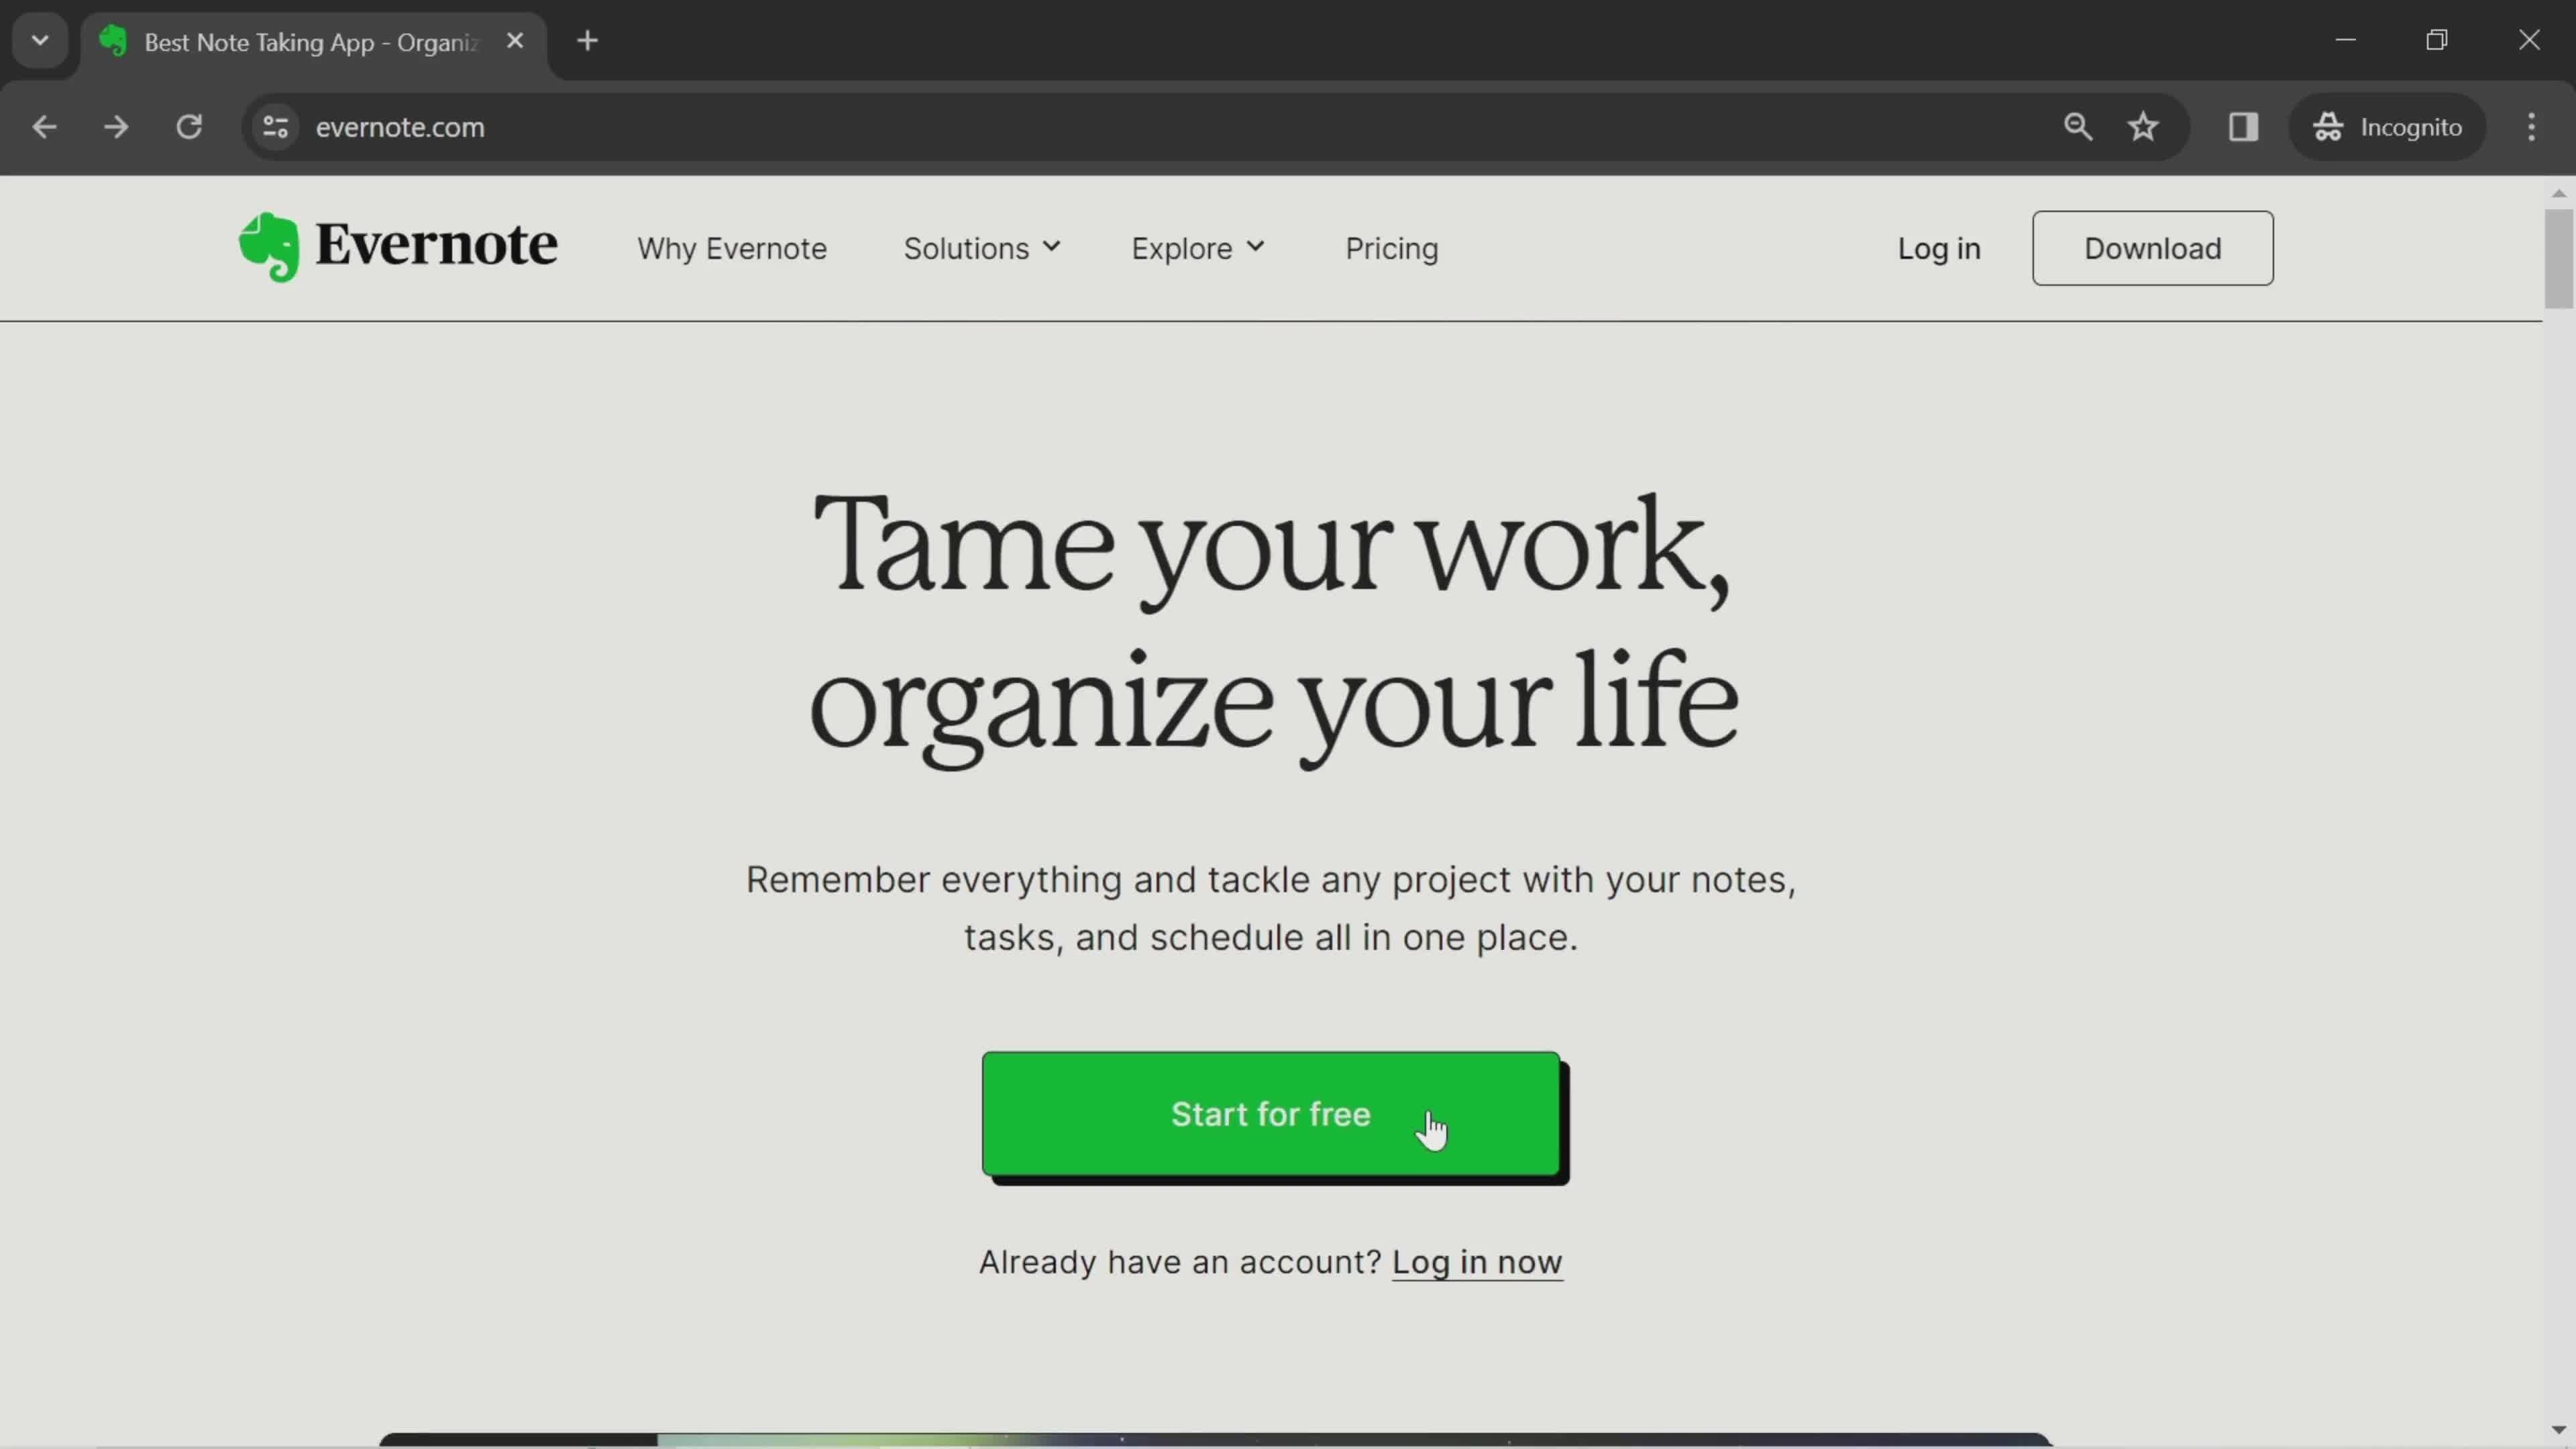Image resolution: width=2576 pixels, height=1449 pixels.
Task: Click the Log in now link
Action: click(1477, 1262)
